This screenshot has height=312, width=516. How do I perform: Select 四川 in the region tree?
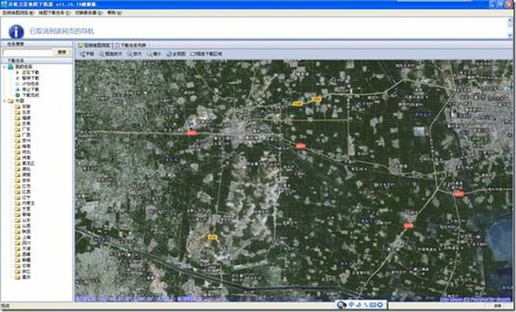coord(23,243)
